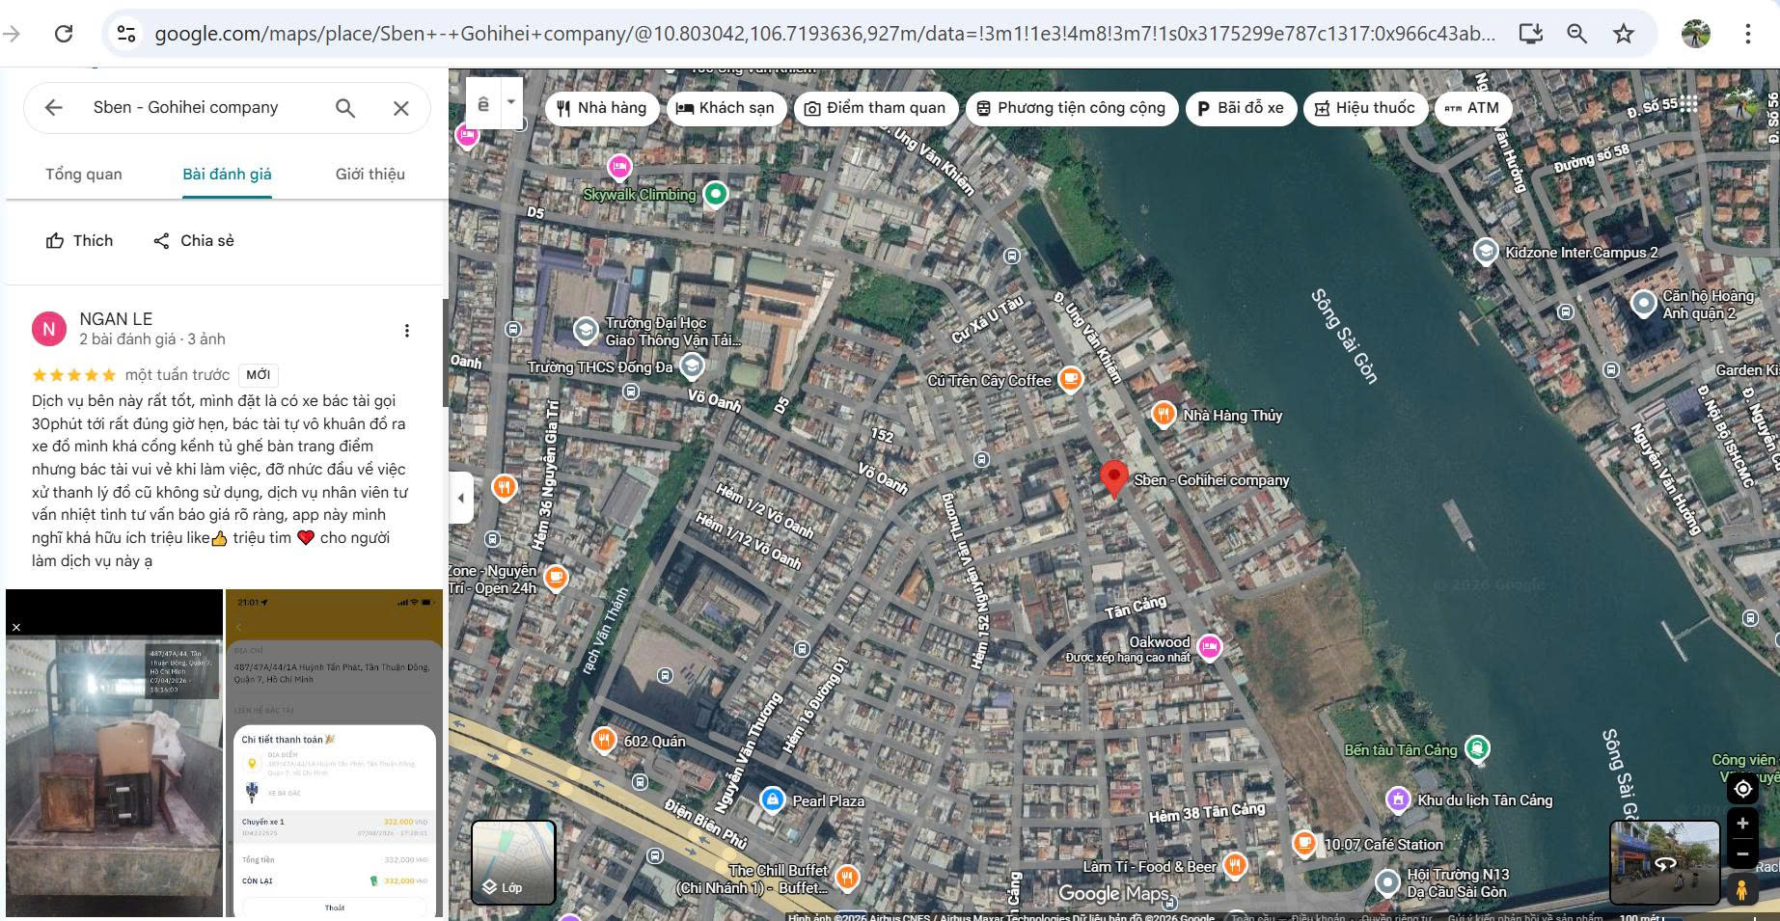The image size is (1780, 921).
Task: Zoom in the map with plus button
Action: coord(1742,824)
